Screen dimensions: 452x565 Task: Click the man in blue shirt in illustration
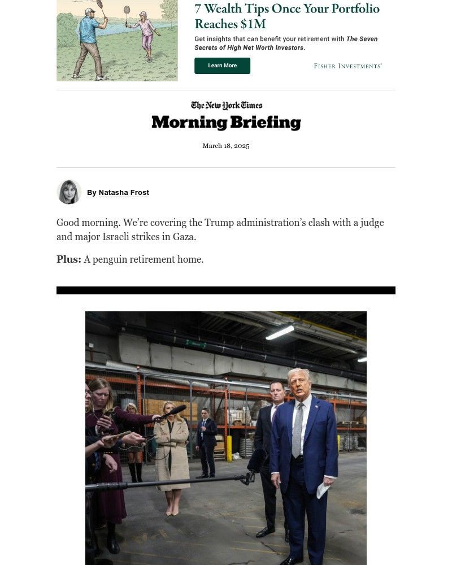coord(89,44)
